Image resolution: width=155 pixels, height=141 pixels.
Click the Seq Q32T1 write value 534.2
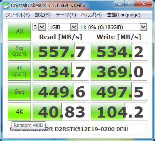click(119, 51)
